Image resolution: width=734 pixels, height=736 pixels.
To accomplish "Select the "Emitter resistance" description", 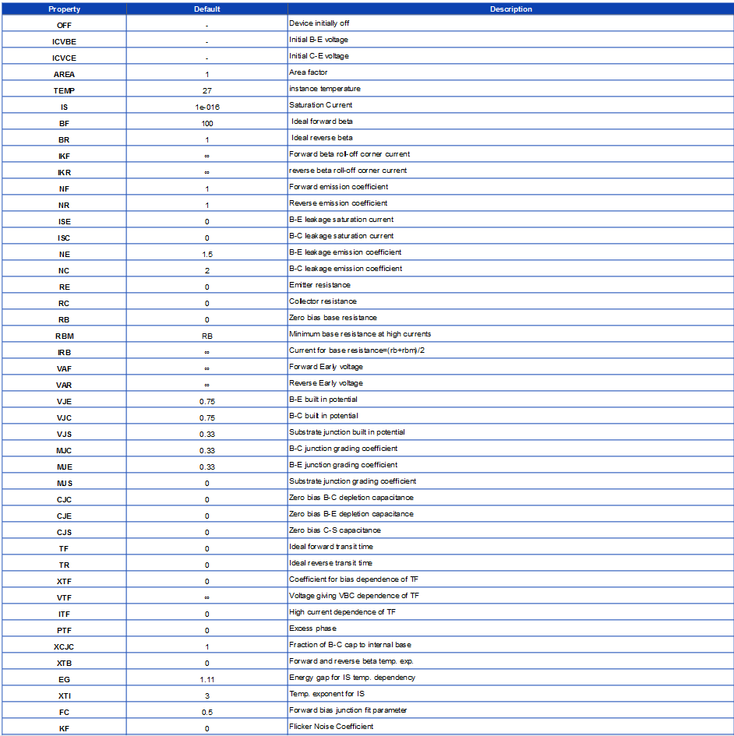I will [x=319, y=285].
